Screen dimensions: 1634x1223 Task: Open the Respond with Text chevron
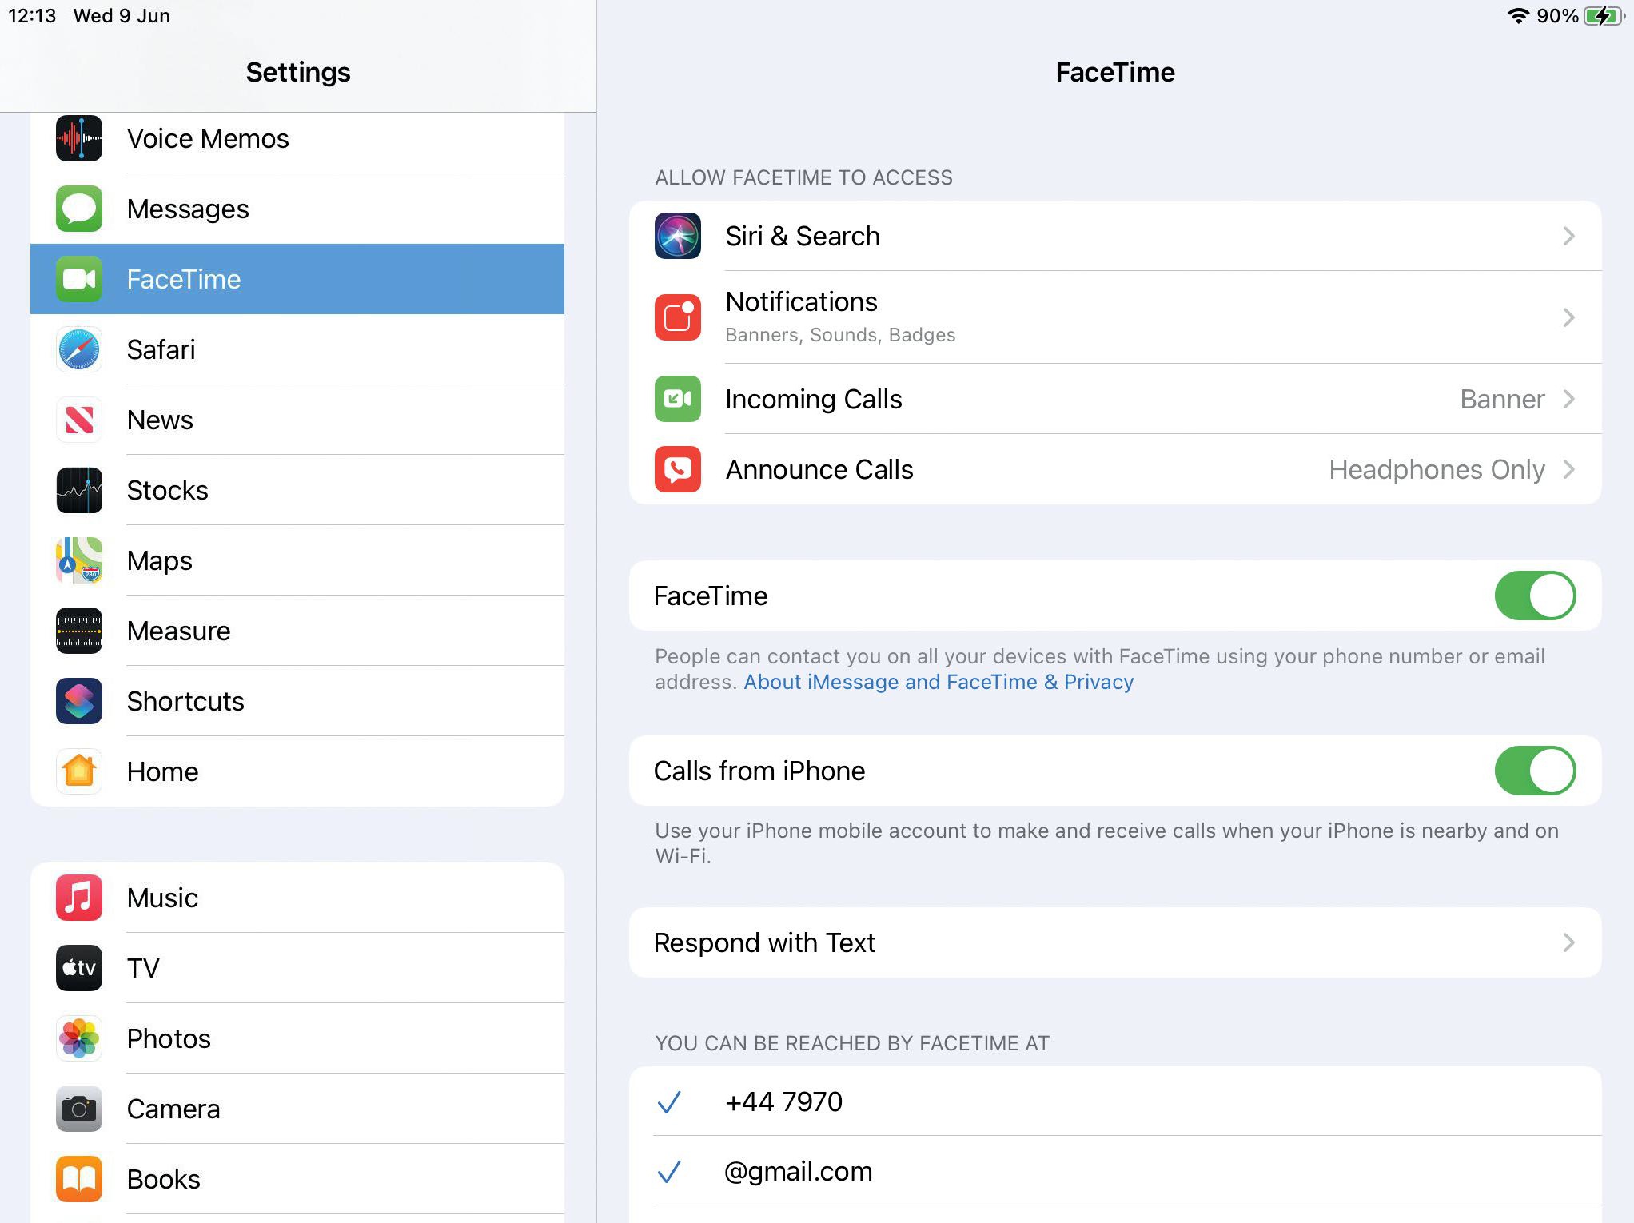point(1568,942)
